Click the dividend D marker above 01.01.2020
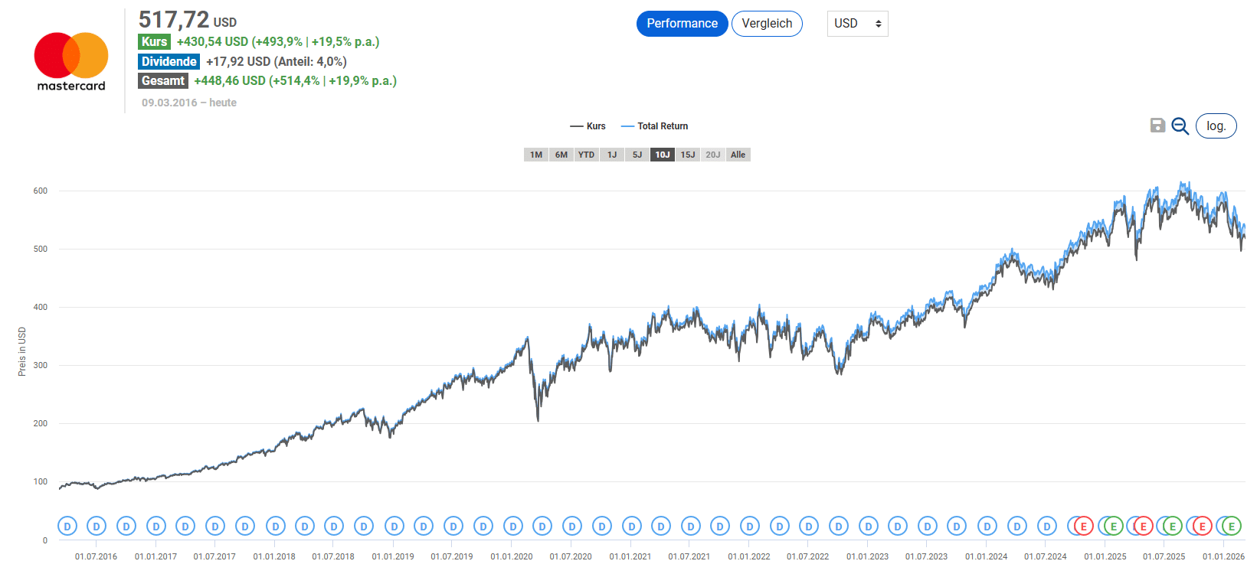The height and width of the screenshot is (574, 1257). pos(512,527)
